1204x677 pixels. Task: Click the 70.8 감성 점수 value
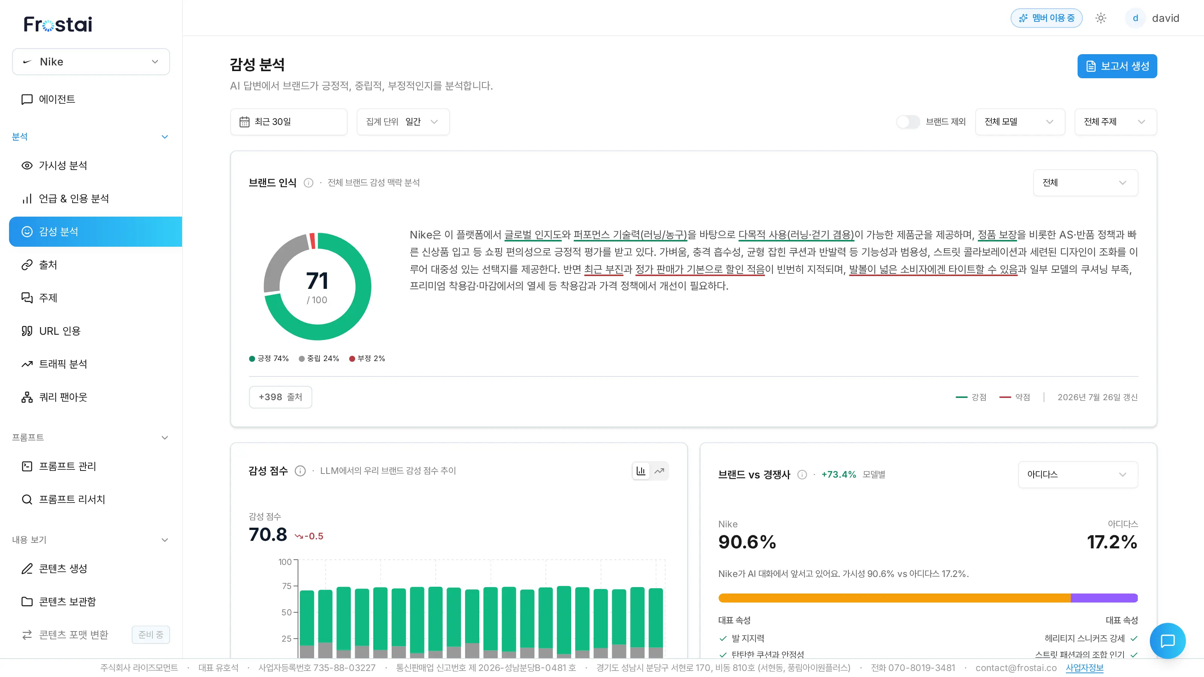tap(268, 534)
